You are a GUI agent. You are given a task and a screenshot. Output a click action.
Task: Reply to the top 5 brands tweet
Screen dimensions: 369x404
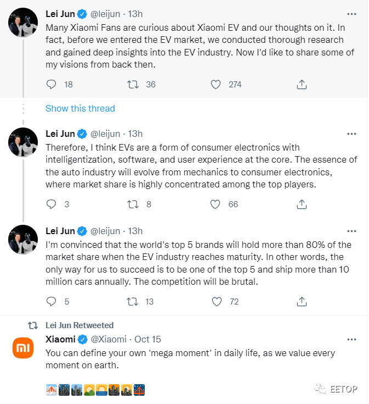click(x=51, y=301)
